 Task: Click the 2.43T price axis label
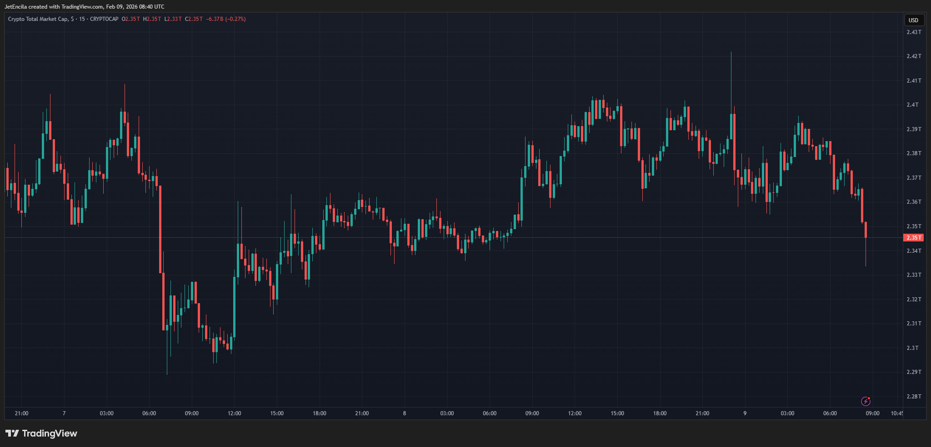[914, 32]
